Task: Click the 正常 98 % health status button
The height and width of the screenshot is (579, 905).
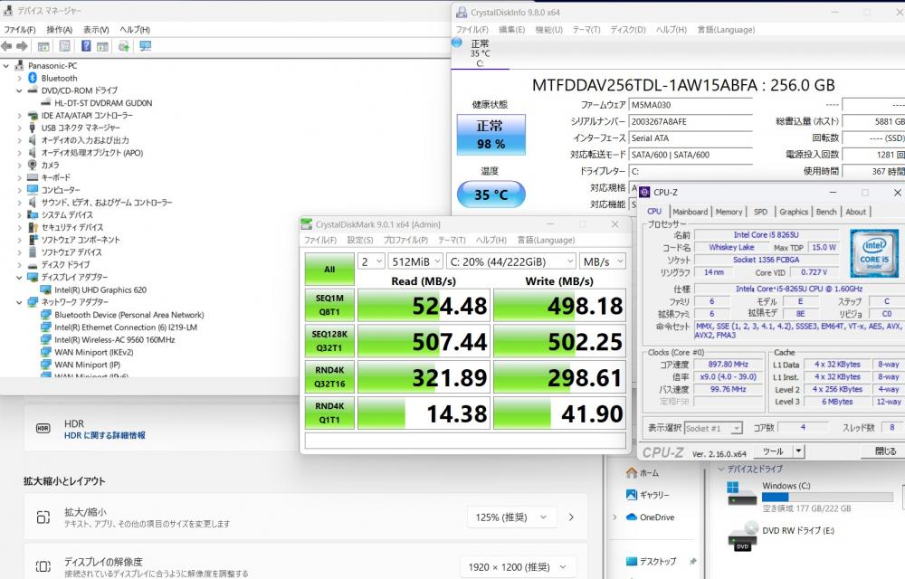Action: [491, 135]
